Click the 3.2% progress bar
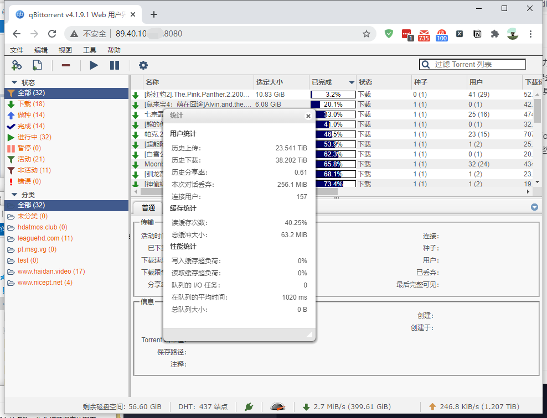 333,95
